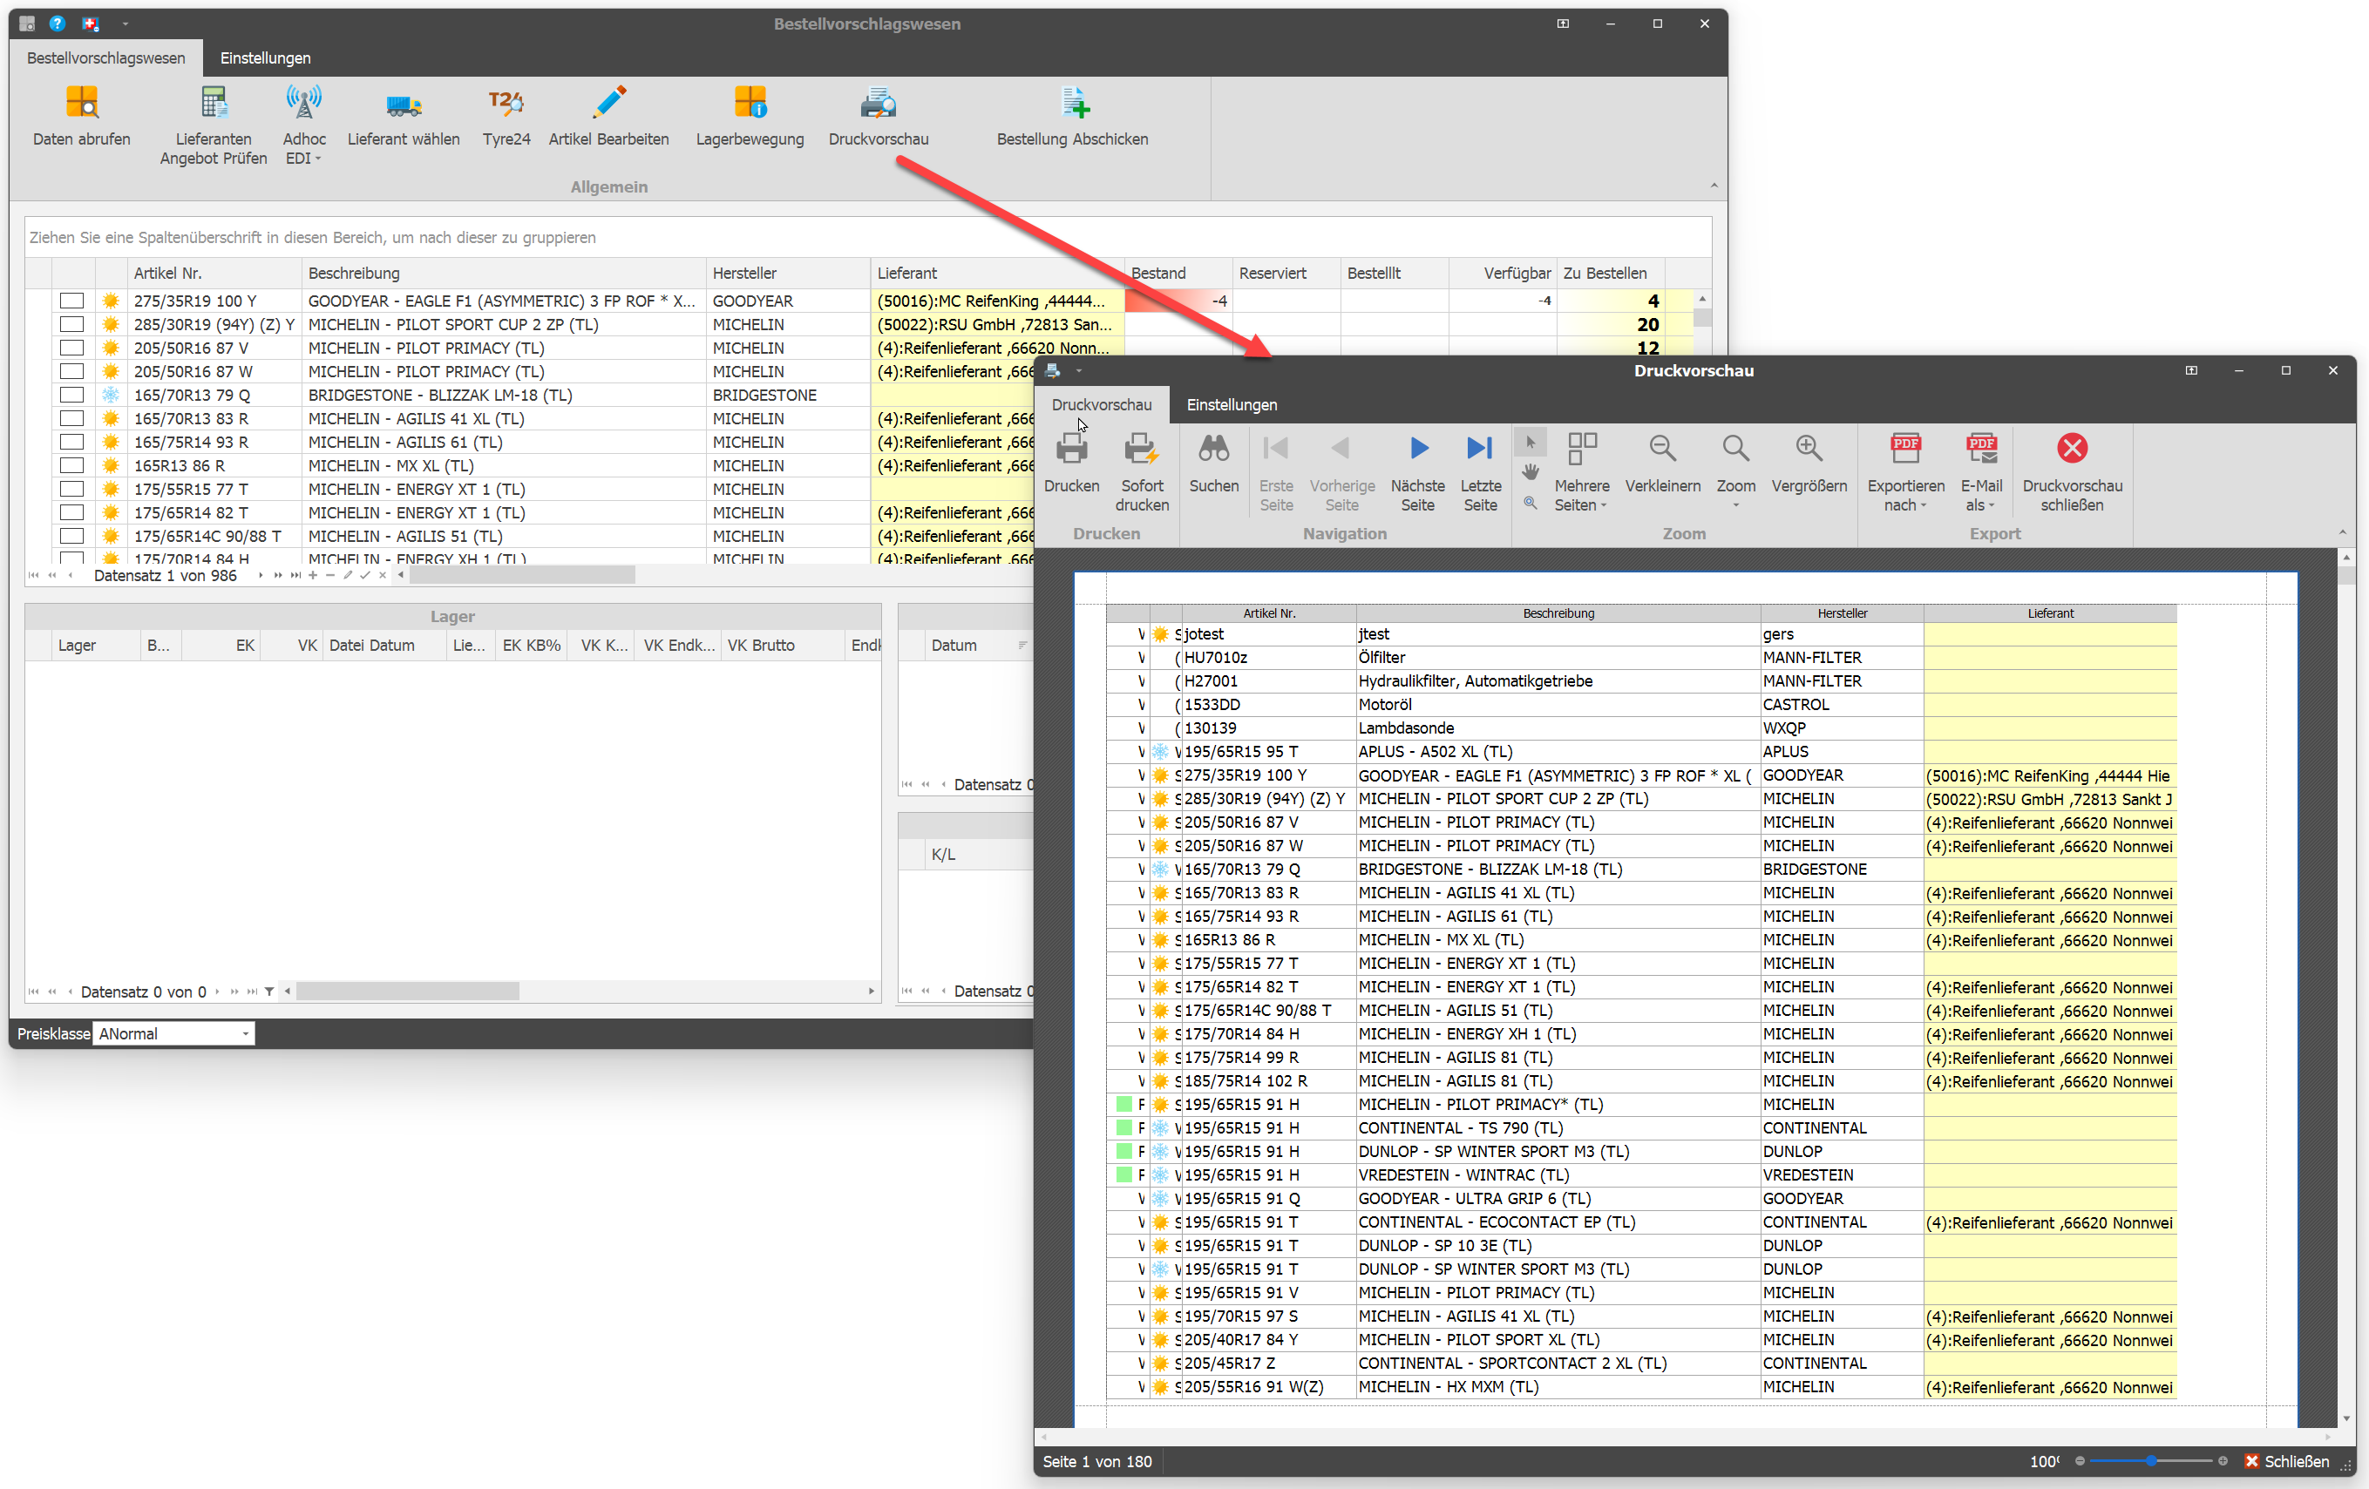Click the Bestand cell showing -4
The height and width of the screenshot is (1489, 2369).
[x=1178, y=301]
